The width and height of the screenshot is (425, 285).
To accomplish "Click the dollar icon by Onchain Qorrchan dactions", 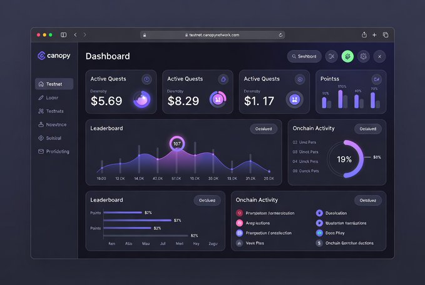I will pyautogui.click(x=319, y=243).
